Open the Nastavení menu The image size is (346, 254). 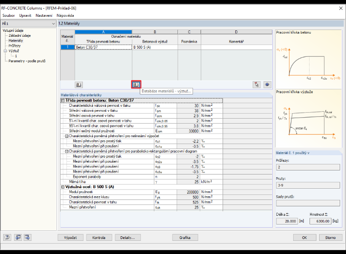[x=44, y=15]
